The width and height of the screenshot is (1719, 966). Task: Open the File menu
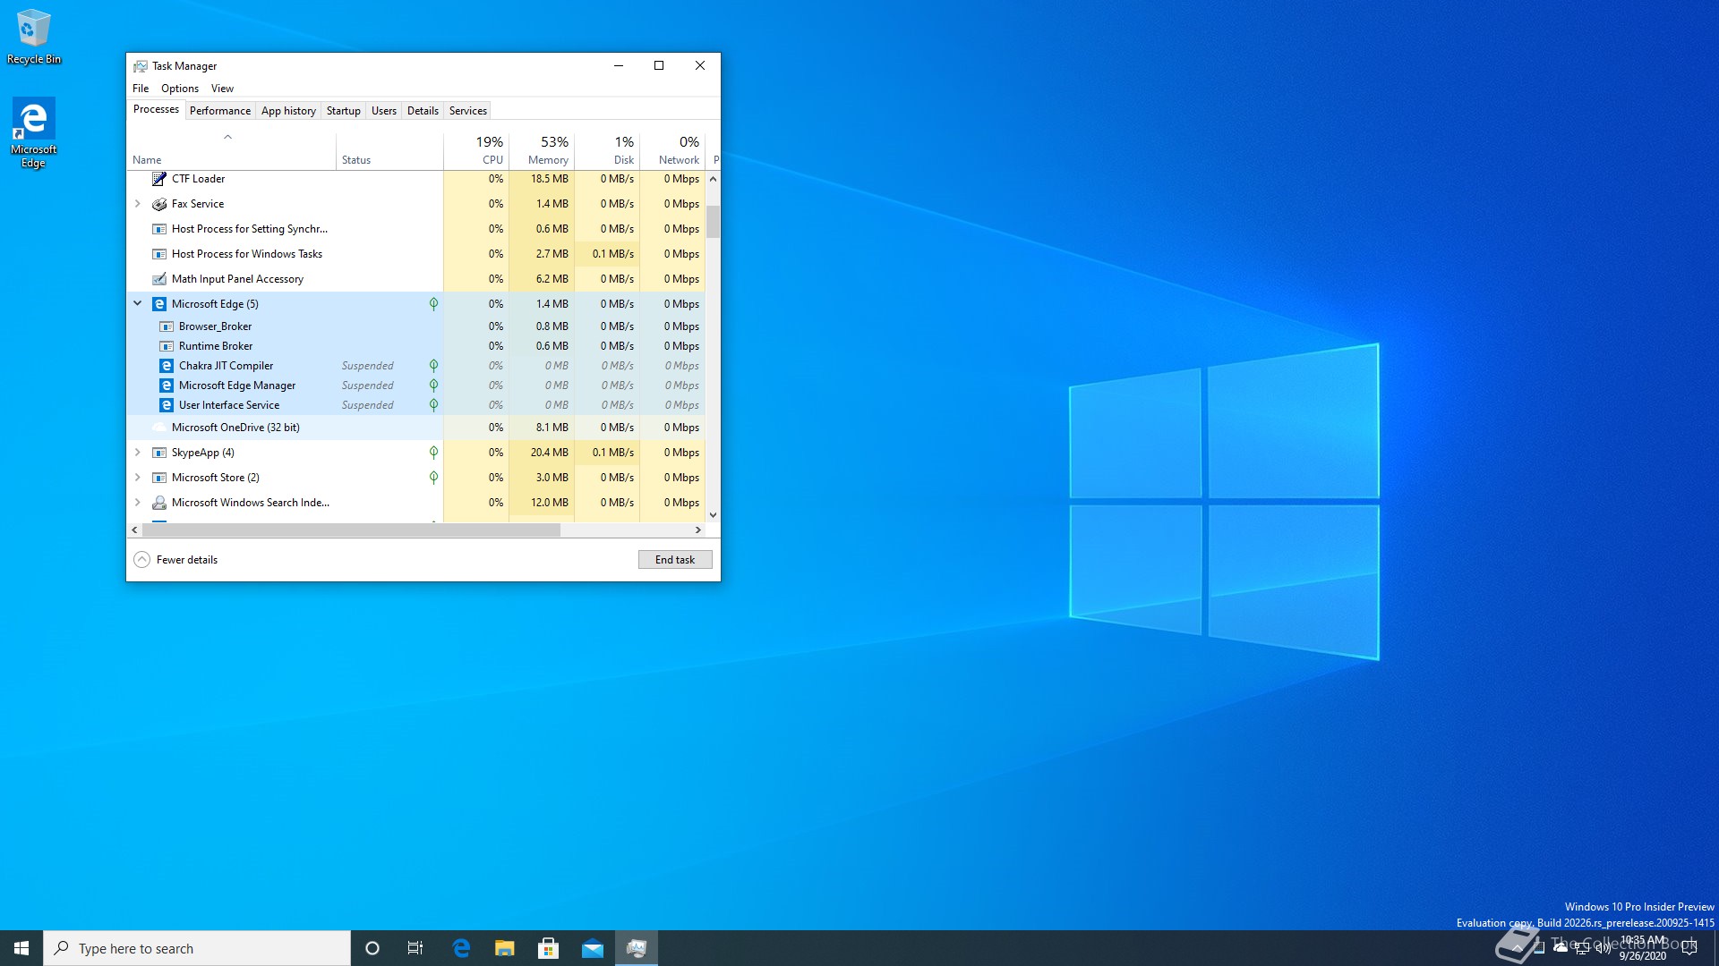pos(141,89)
